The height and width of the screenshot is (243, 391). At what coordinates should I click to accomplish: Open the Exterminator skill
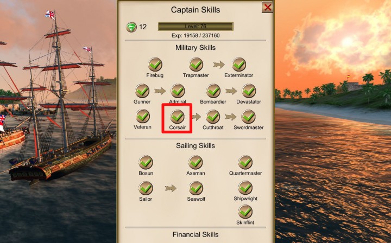(239, 65)
